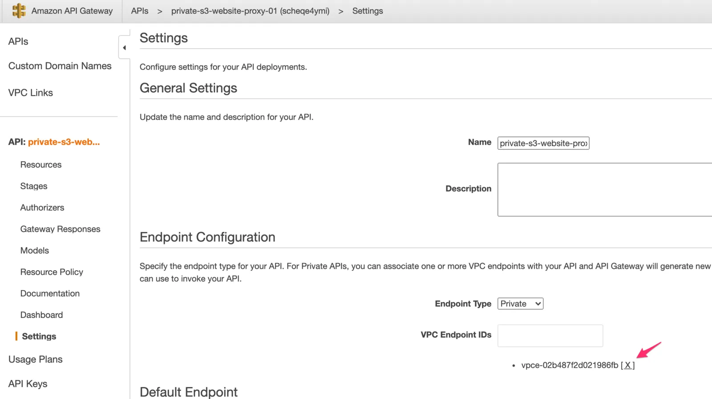Open VPC Links in sidebar
Screen dimensions: 712x399
(x=30, y=93)
